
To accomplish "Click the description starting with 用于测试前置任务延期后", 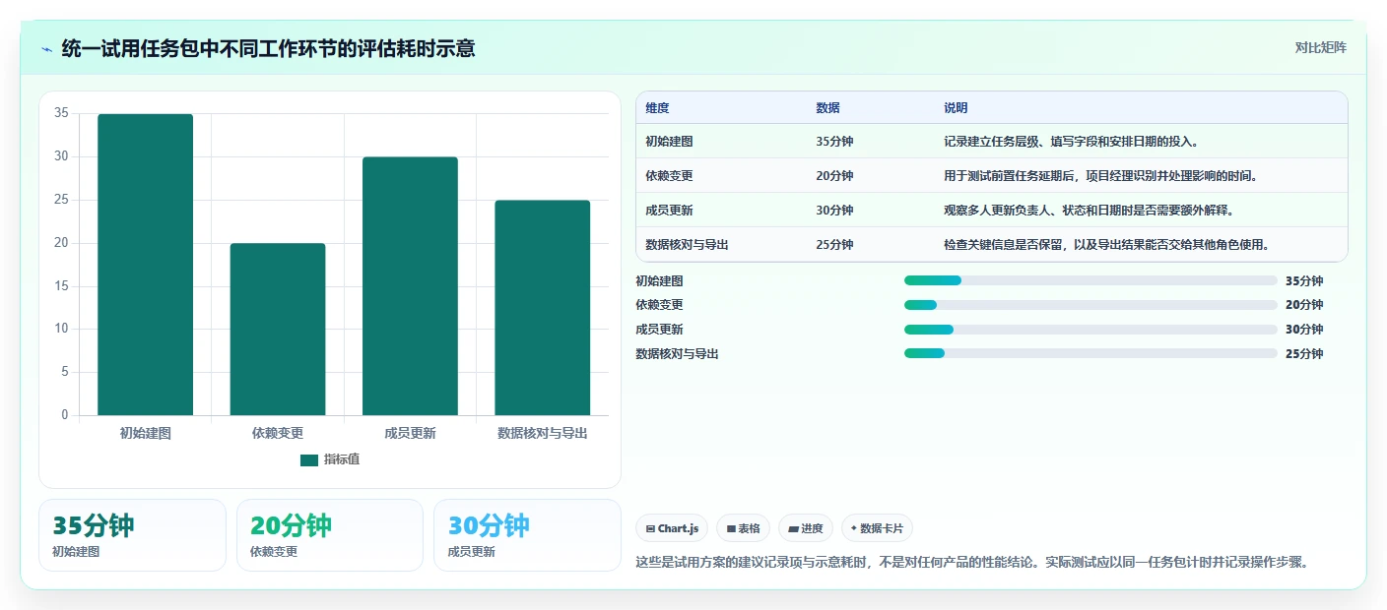I will coord(1100,176).
